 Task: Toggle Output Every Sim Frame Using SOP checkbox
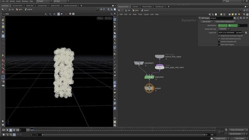[x=219, y=36]
